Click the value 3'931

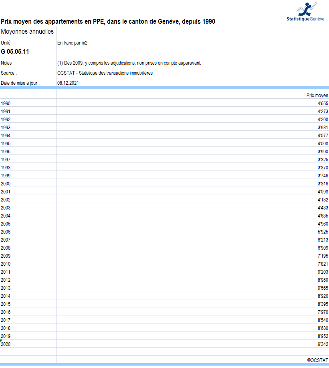pos(323,128)
